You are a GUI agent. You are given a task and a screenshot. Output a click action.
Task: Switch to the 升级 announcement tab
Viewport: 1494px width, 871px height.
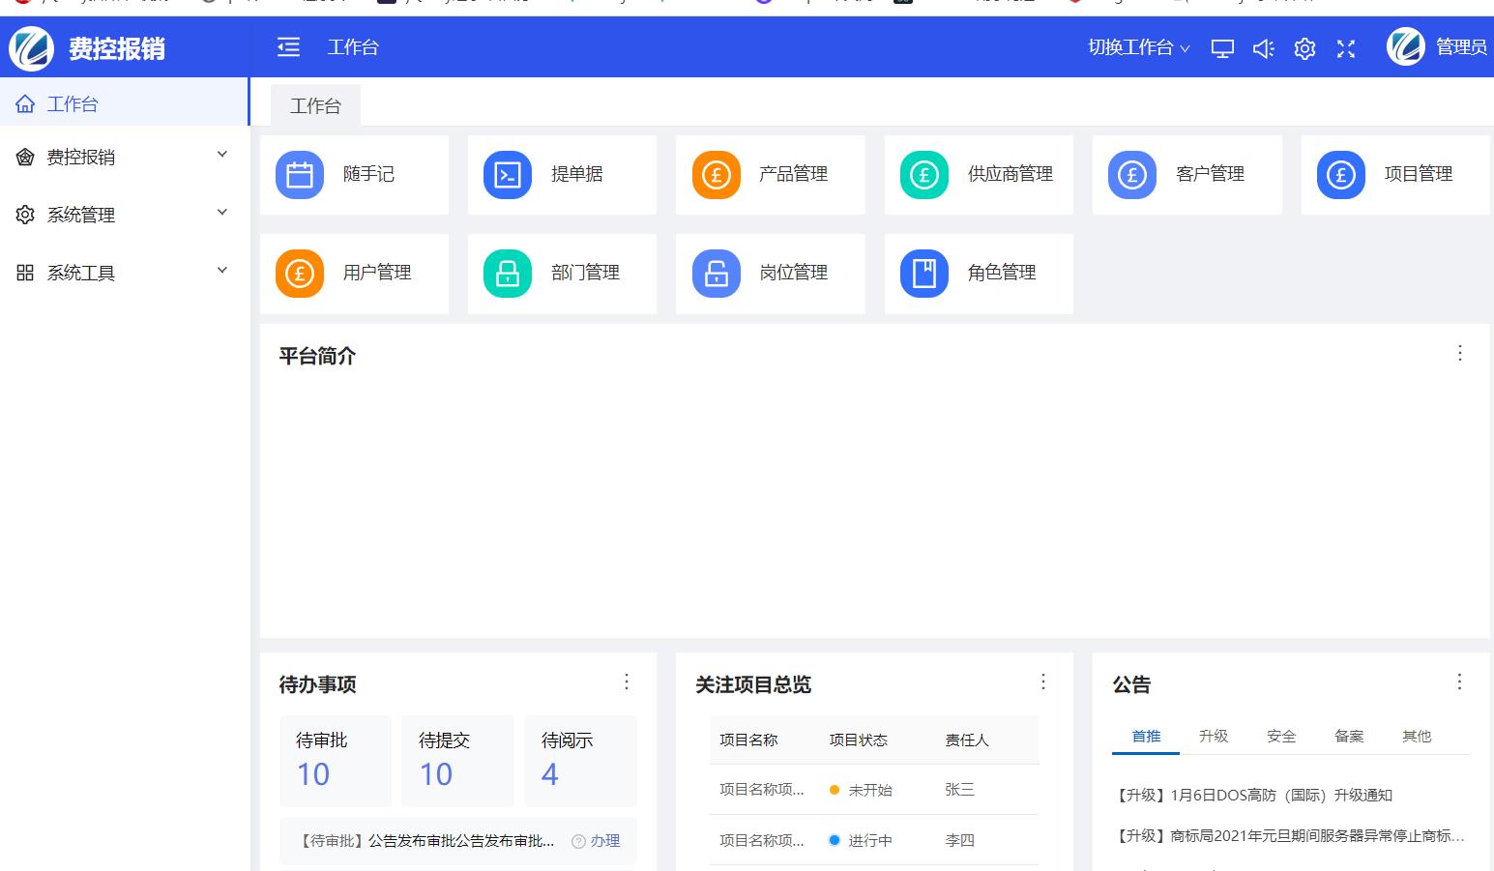[1214, 737]
